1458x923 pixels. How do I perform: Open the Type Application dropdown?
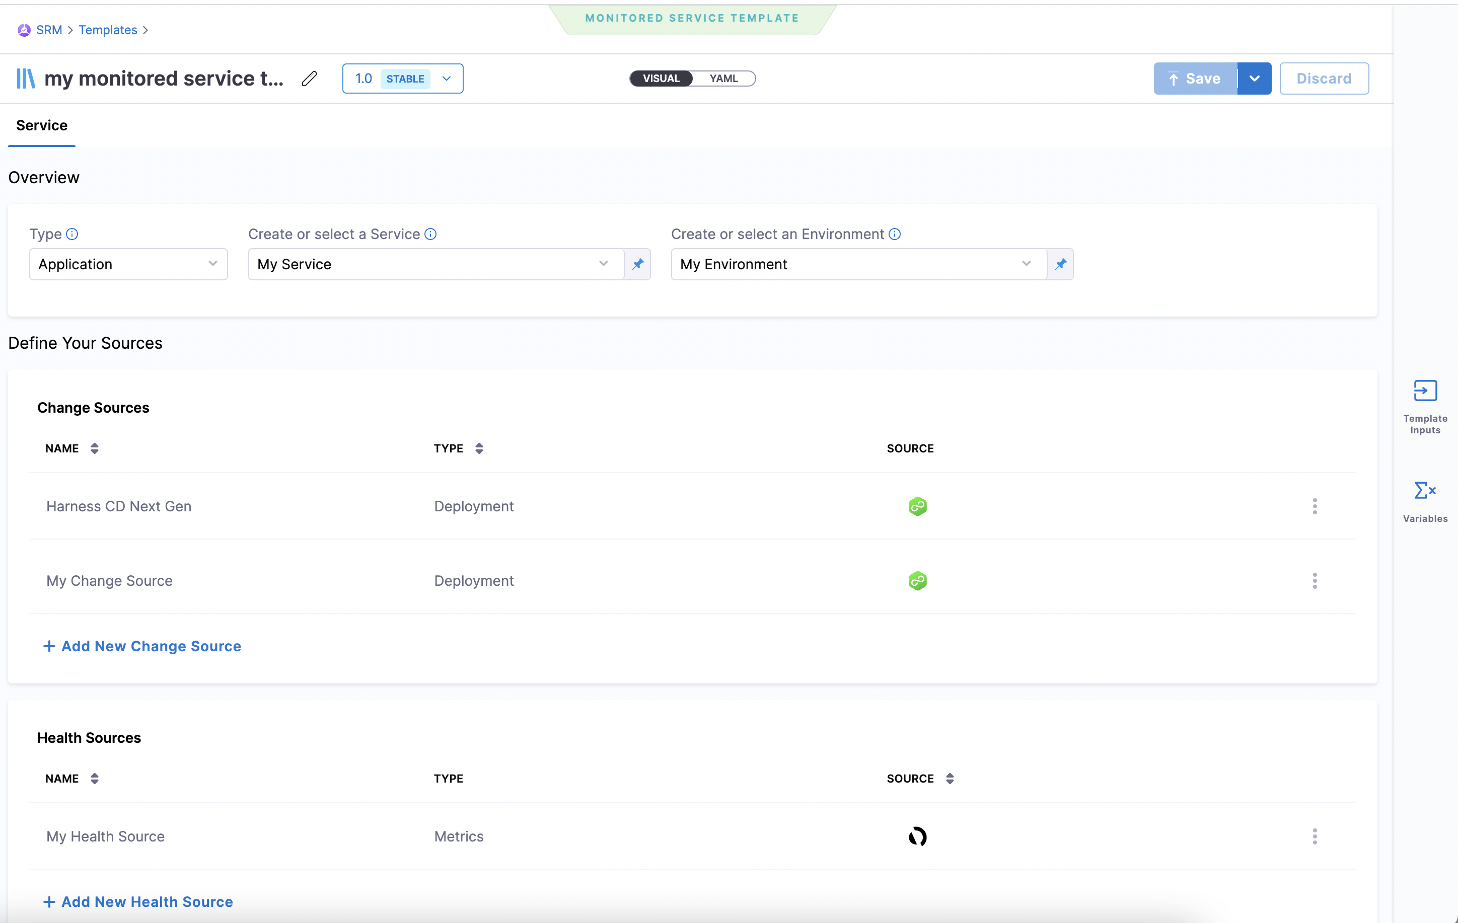(x=128, y=264)
